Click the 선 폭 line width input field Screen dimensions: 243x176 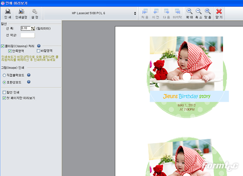click(26, 28)
